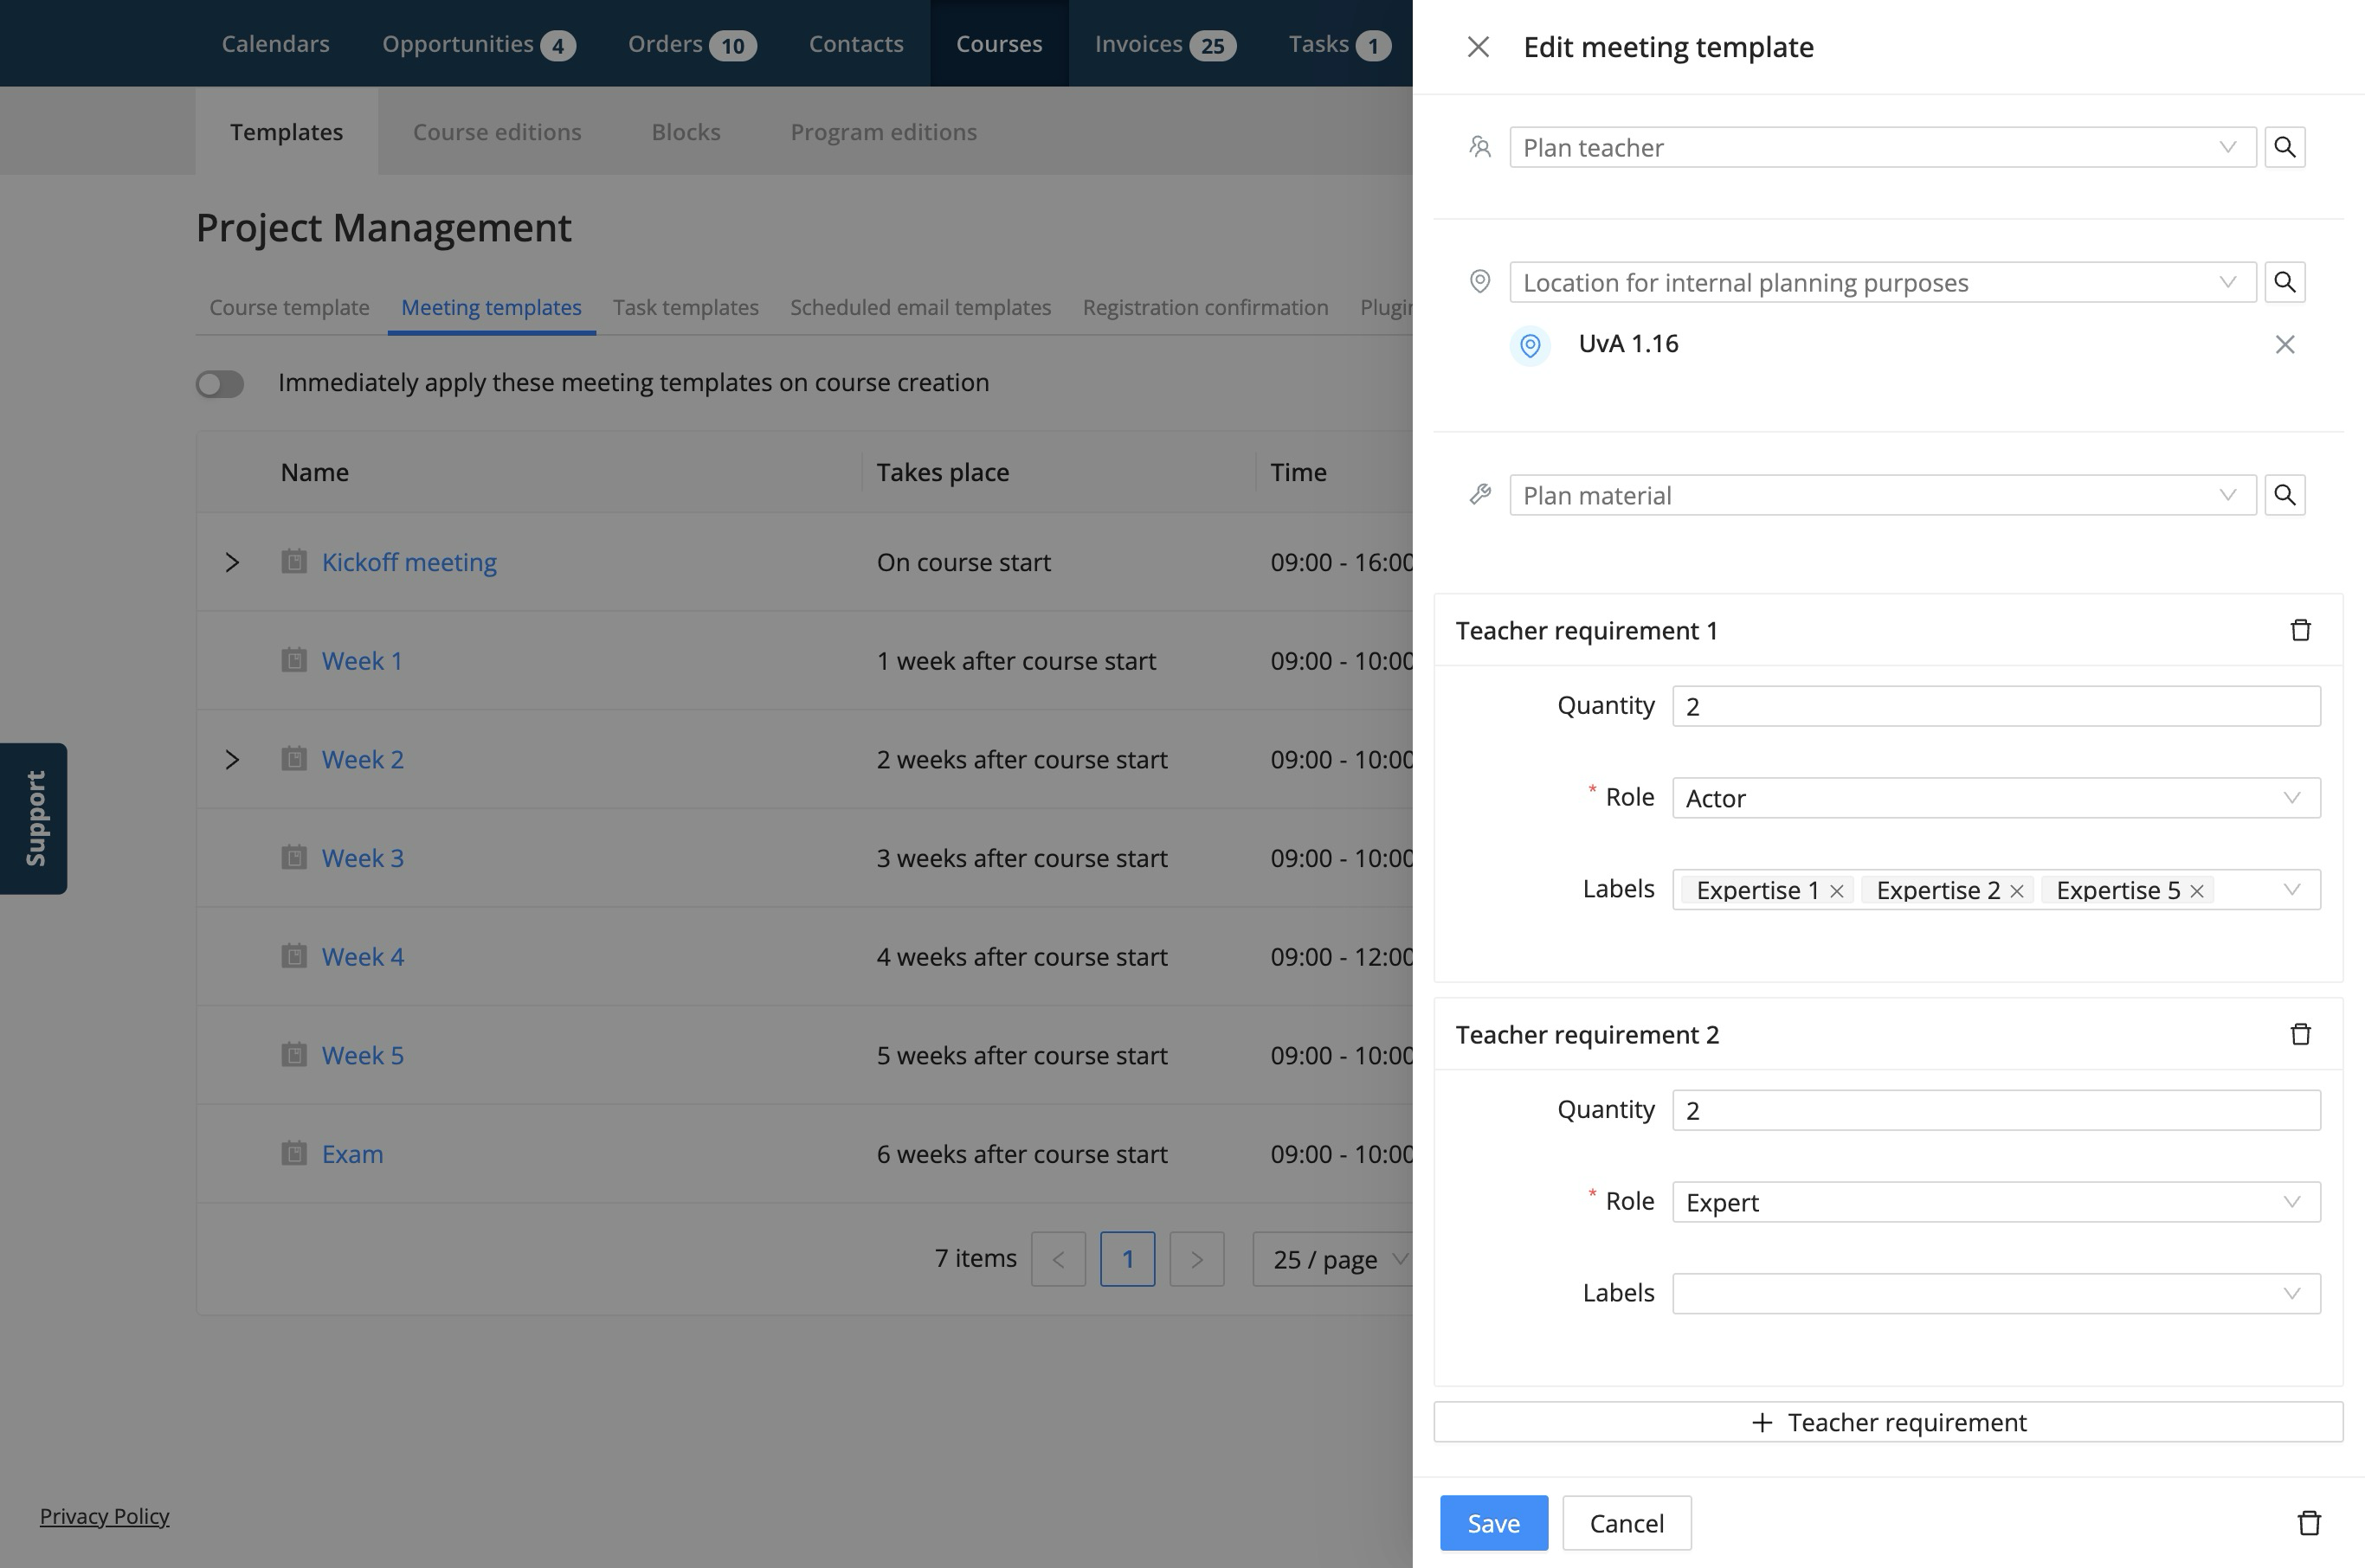
Task: Open the Support side tab
Action: click(x=34, y=818)
